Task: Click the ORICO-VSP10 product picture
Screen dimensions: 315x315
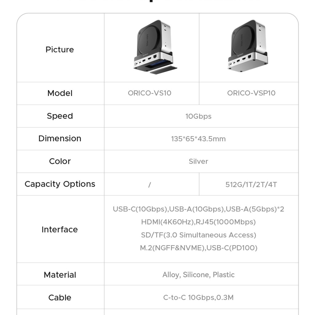Action: point(248,46)
